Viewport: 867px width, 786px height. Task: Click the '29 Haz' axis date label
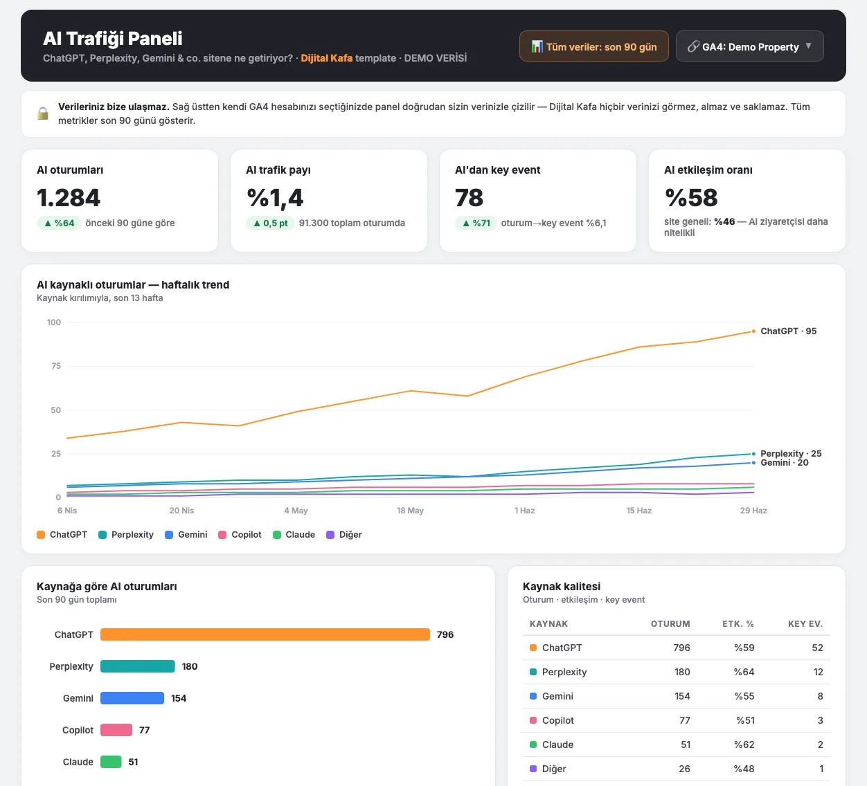[x=753, y=511]
